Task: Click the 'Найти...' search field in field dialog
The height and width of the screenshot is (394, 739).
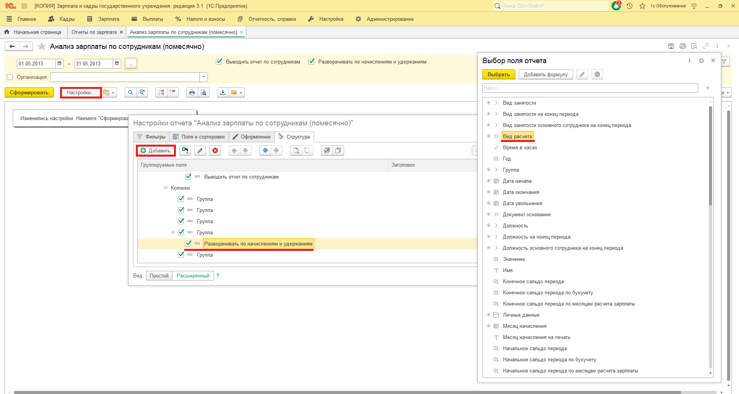Action: (590, 88)
